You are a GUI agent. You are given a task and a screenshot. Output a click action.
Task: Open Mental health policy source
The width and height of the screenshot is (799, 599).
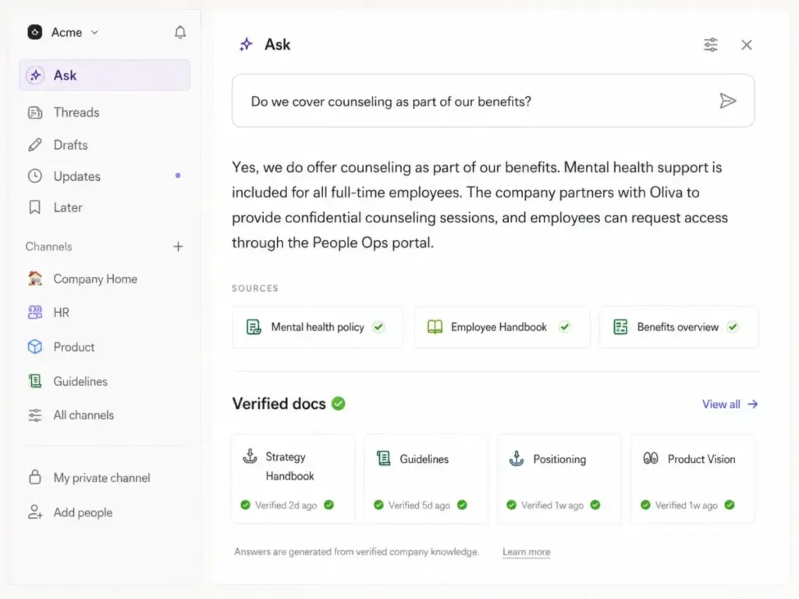tap(318, 327)
